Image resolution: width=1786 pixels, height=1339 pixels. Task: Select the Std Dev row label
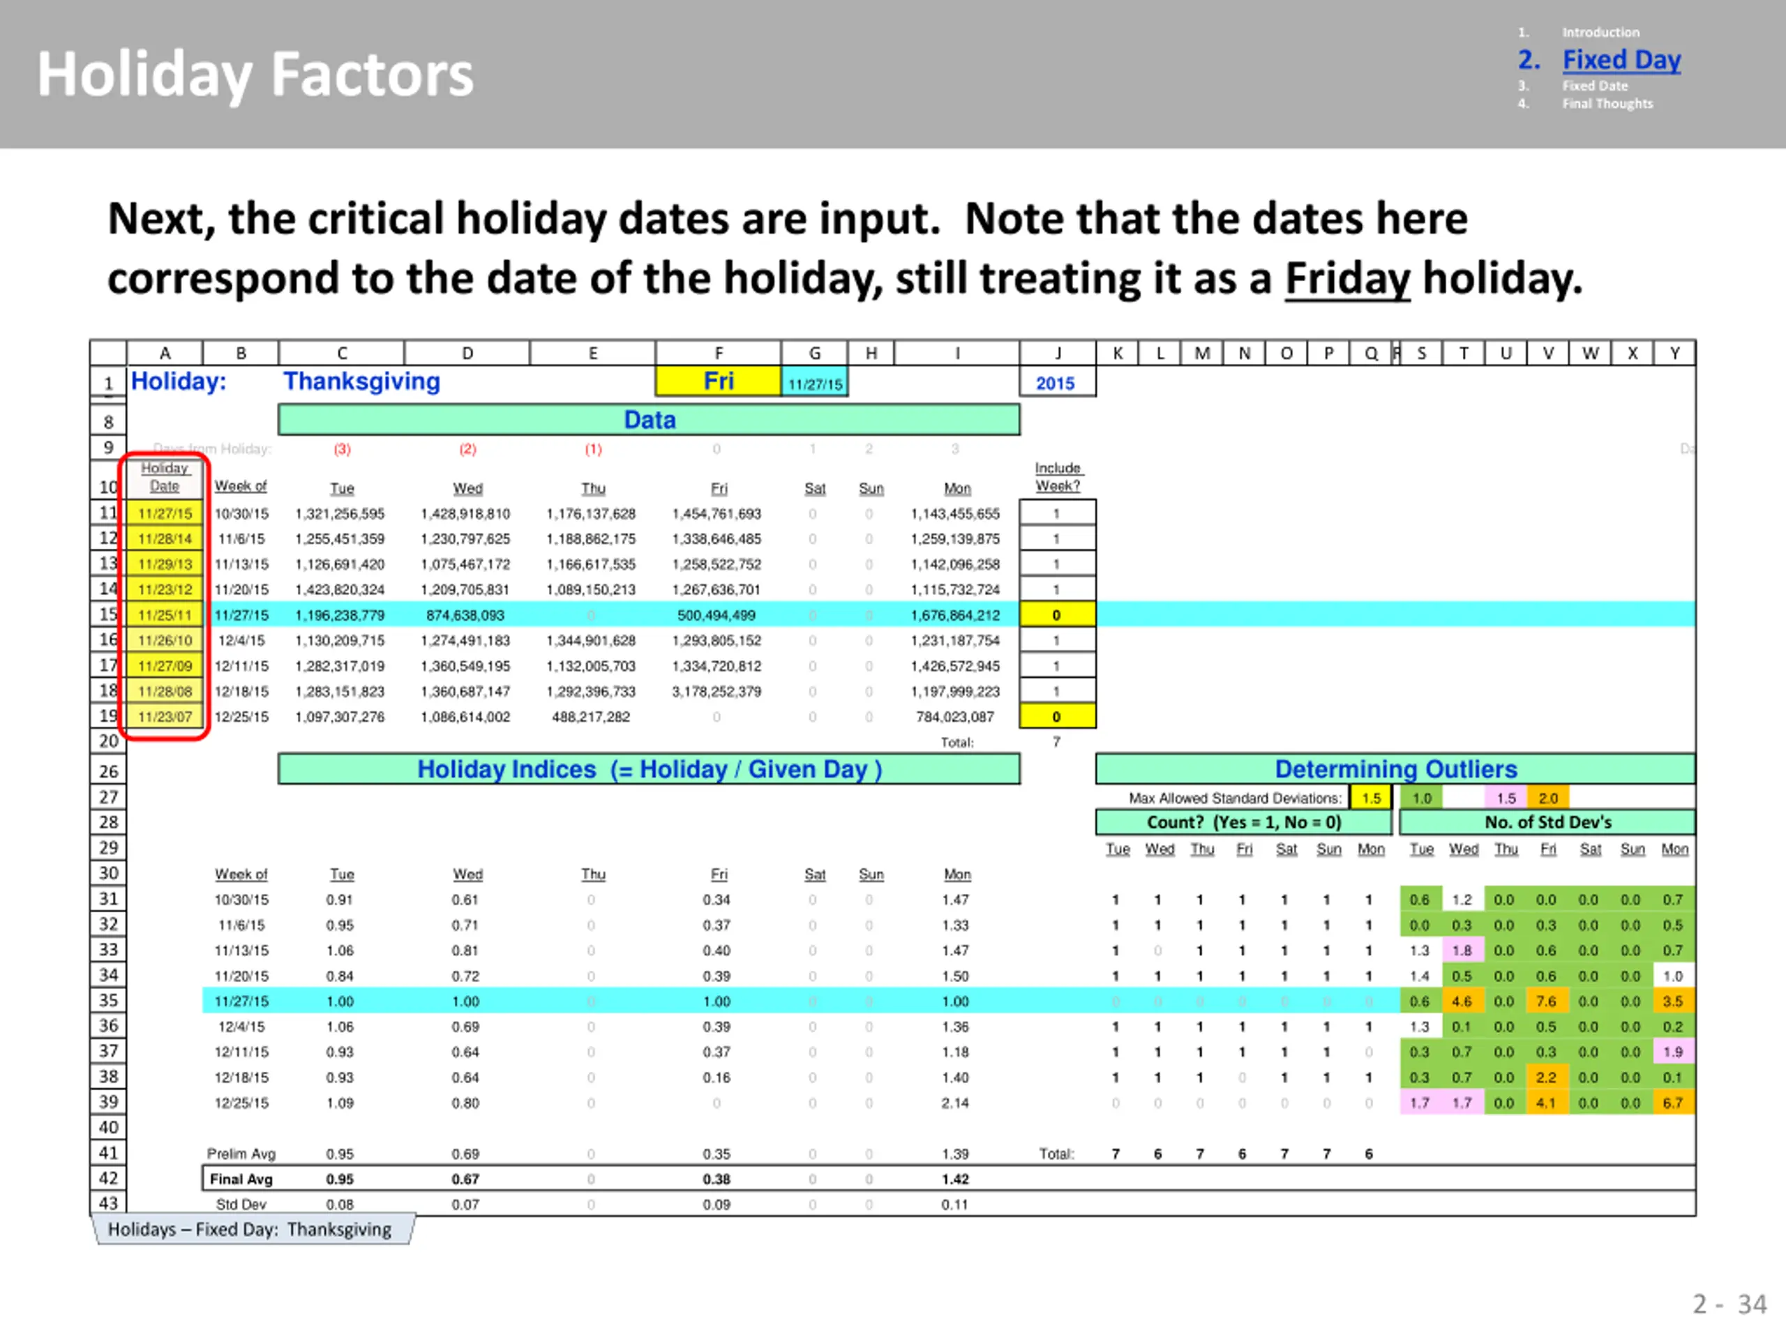tap(241, 1204)
